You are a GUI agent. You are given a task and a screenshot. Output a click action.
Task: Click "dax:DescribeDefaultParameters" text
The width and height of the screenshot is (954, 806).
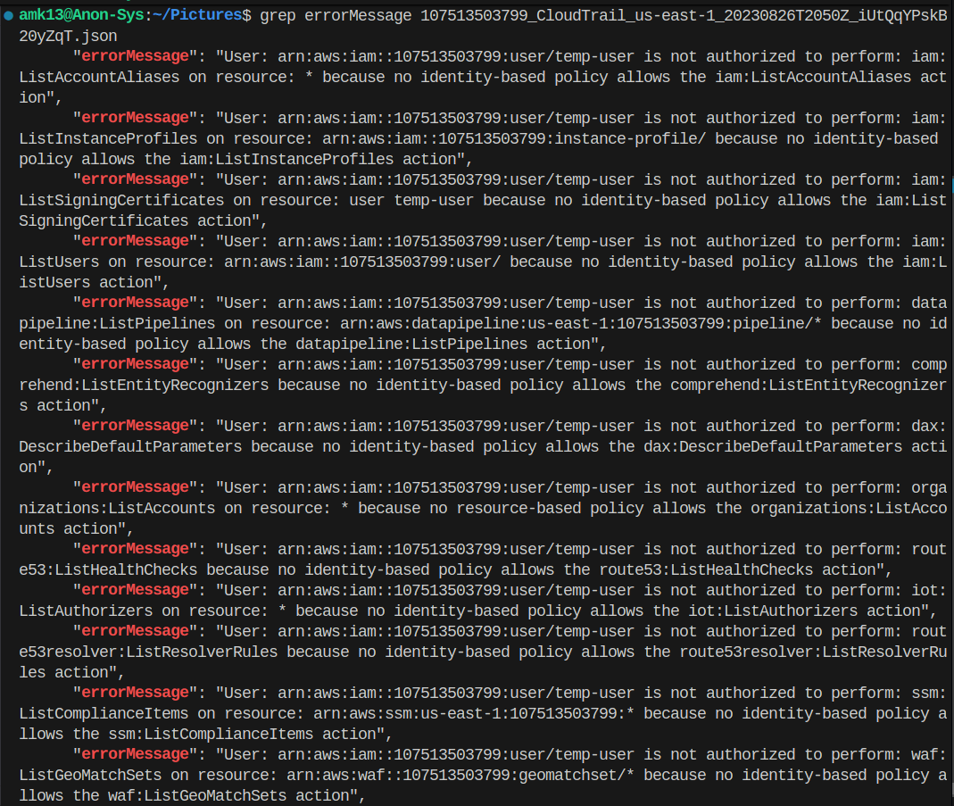point(773,446)
